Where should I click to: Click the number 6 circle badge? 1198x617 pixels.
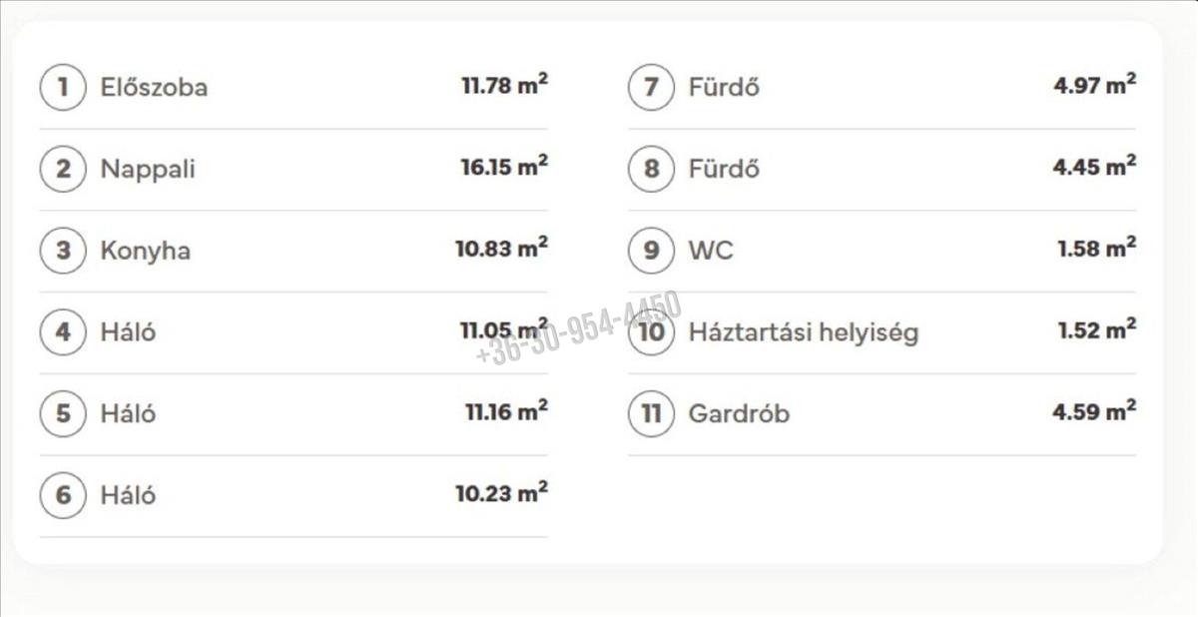[x=64, y=495]
